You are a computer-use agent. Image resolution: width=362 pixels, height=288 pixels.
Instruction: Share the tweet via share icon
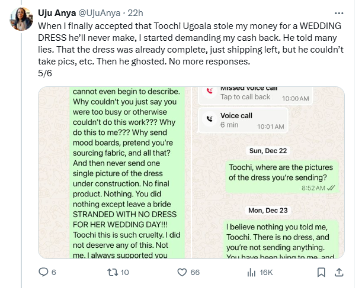[x=339, y=273]
